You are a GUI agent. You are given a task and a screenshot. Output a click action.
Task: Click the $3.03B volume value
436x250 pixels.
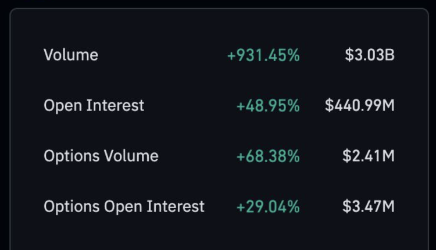click(x=370, y=56)
